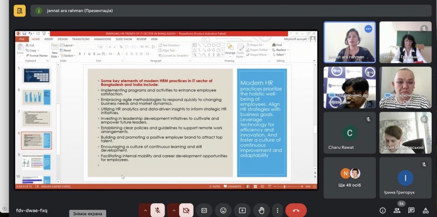Open the Text Direction dropdown
Screen dimensions: 437x217
[x=170, y=45]
